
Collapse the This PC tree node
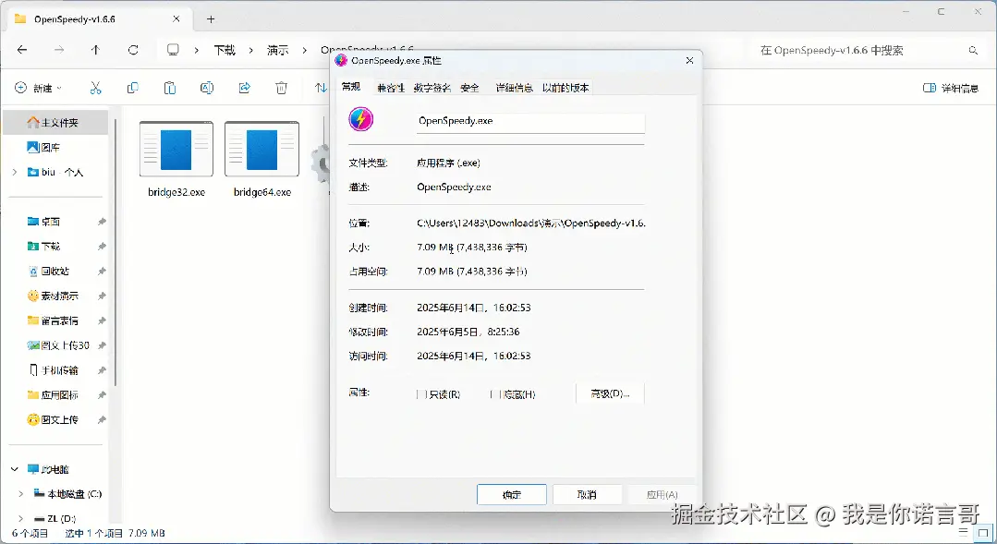(x=15, y=469)
